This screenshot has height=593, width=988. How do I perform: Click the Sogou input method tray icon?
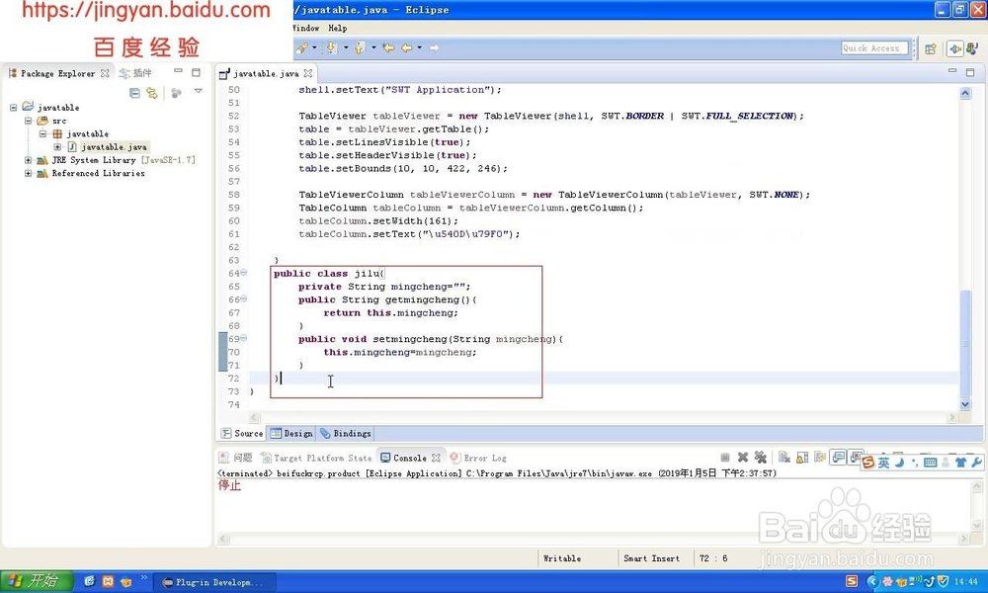852,581
